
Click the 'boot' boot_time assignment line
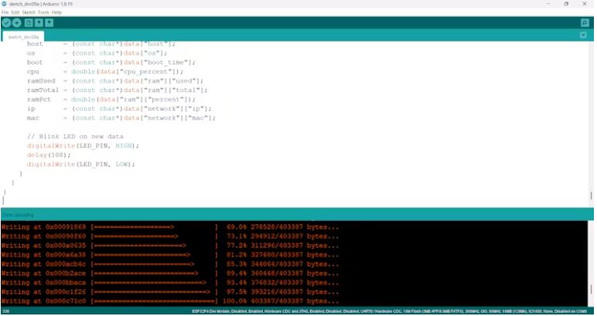click(x=111, y=63)
